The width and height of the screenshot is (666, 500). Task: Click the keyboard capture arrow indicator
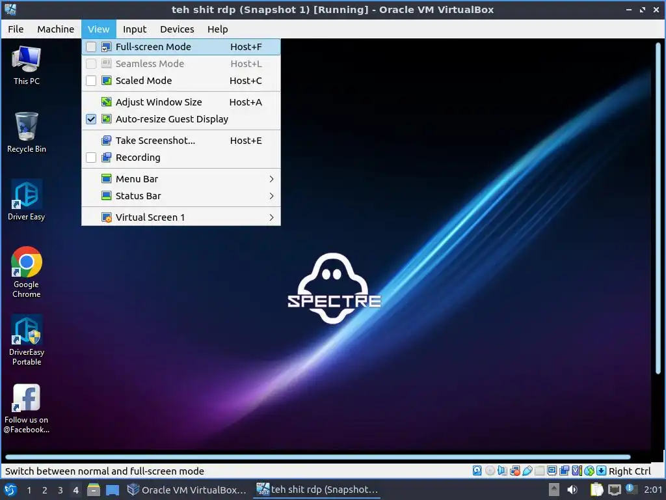[x=601, y=471]
